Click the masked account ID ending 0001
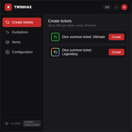 (x=16, y=123)
